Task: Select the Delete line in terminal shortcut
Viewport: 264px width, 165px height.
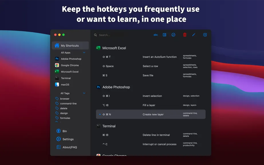Action: 151,135
